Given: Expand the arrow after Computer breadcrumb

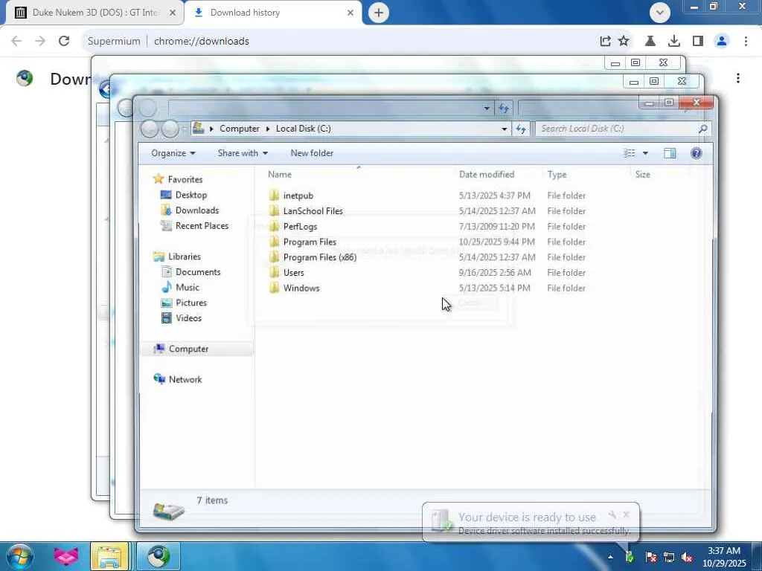Looking at the screenshot, I should click(268, 129).
